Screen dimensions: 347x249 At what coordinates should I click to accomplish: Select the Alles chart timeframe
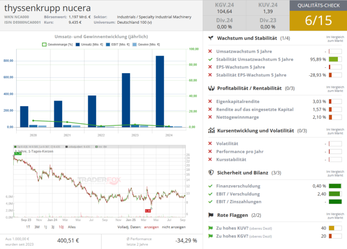pyautogui.click(x=72, y=227)
